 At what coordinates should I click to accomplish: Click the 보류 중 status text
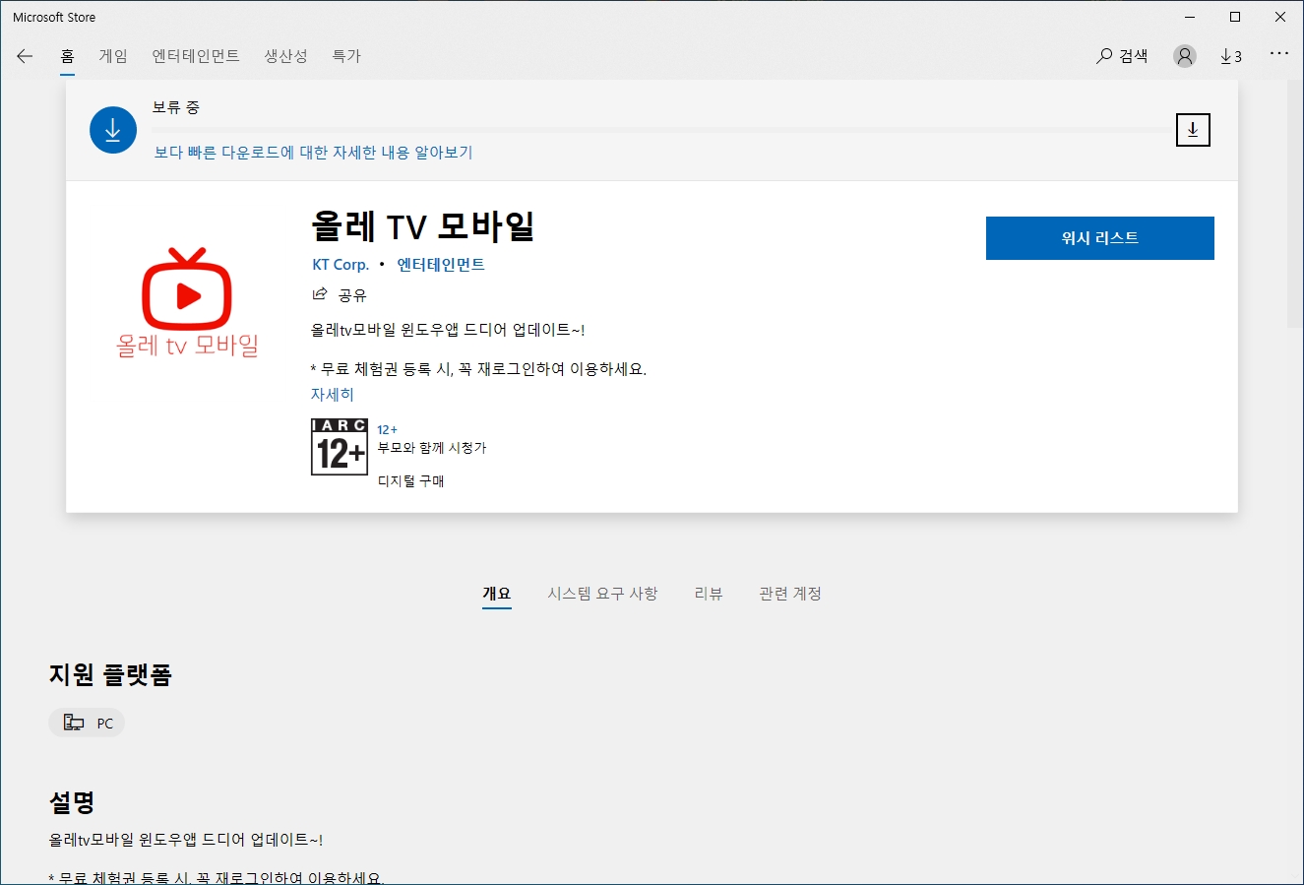click(176, 107)
